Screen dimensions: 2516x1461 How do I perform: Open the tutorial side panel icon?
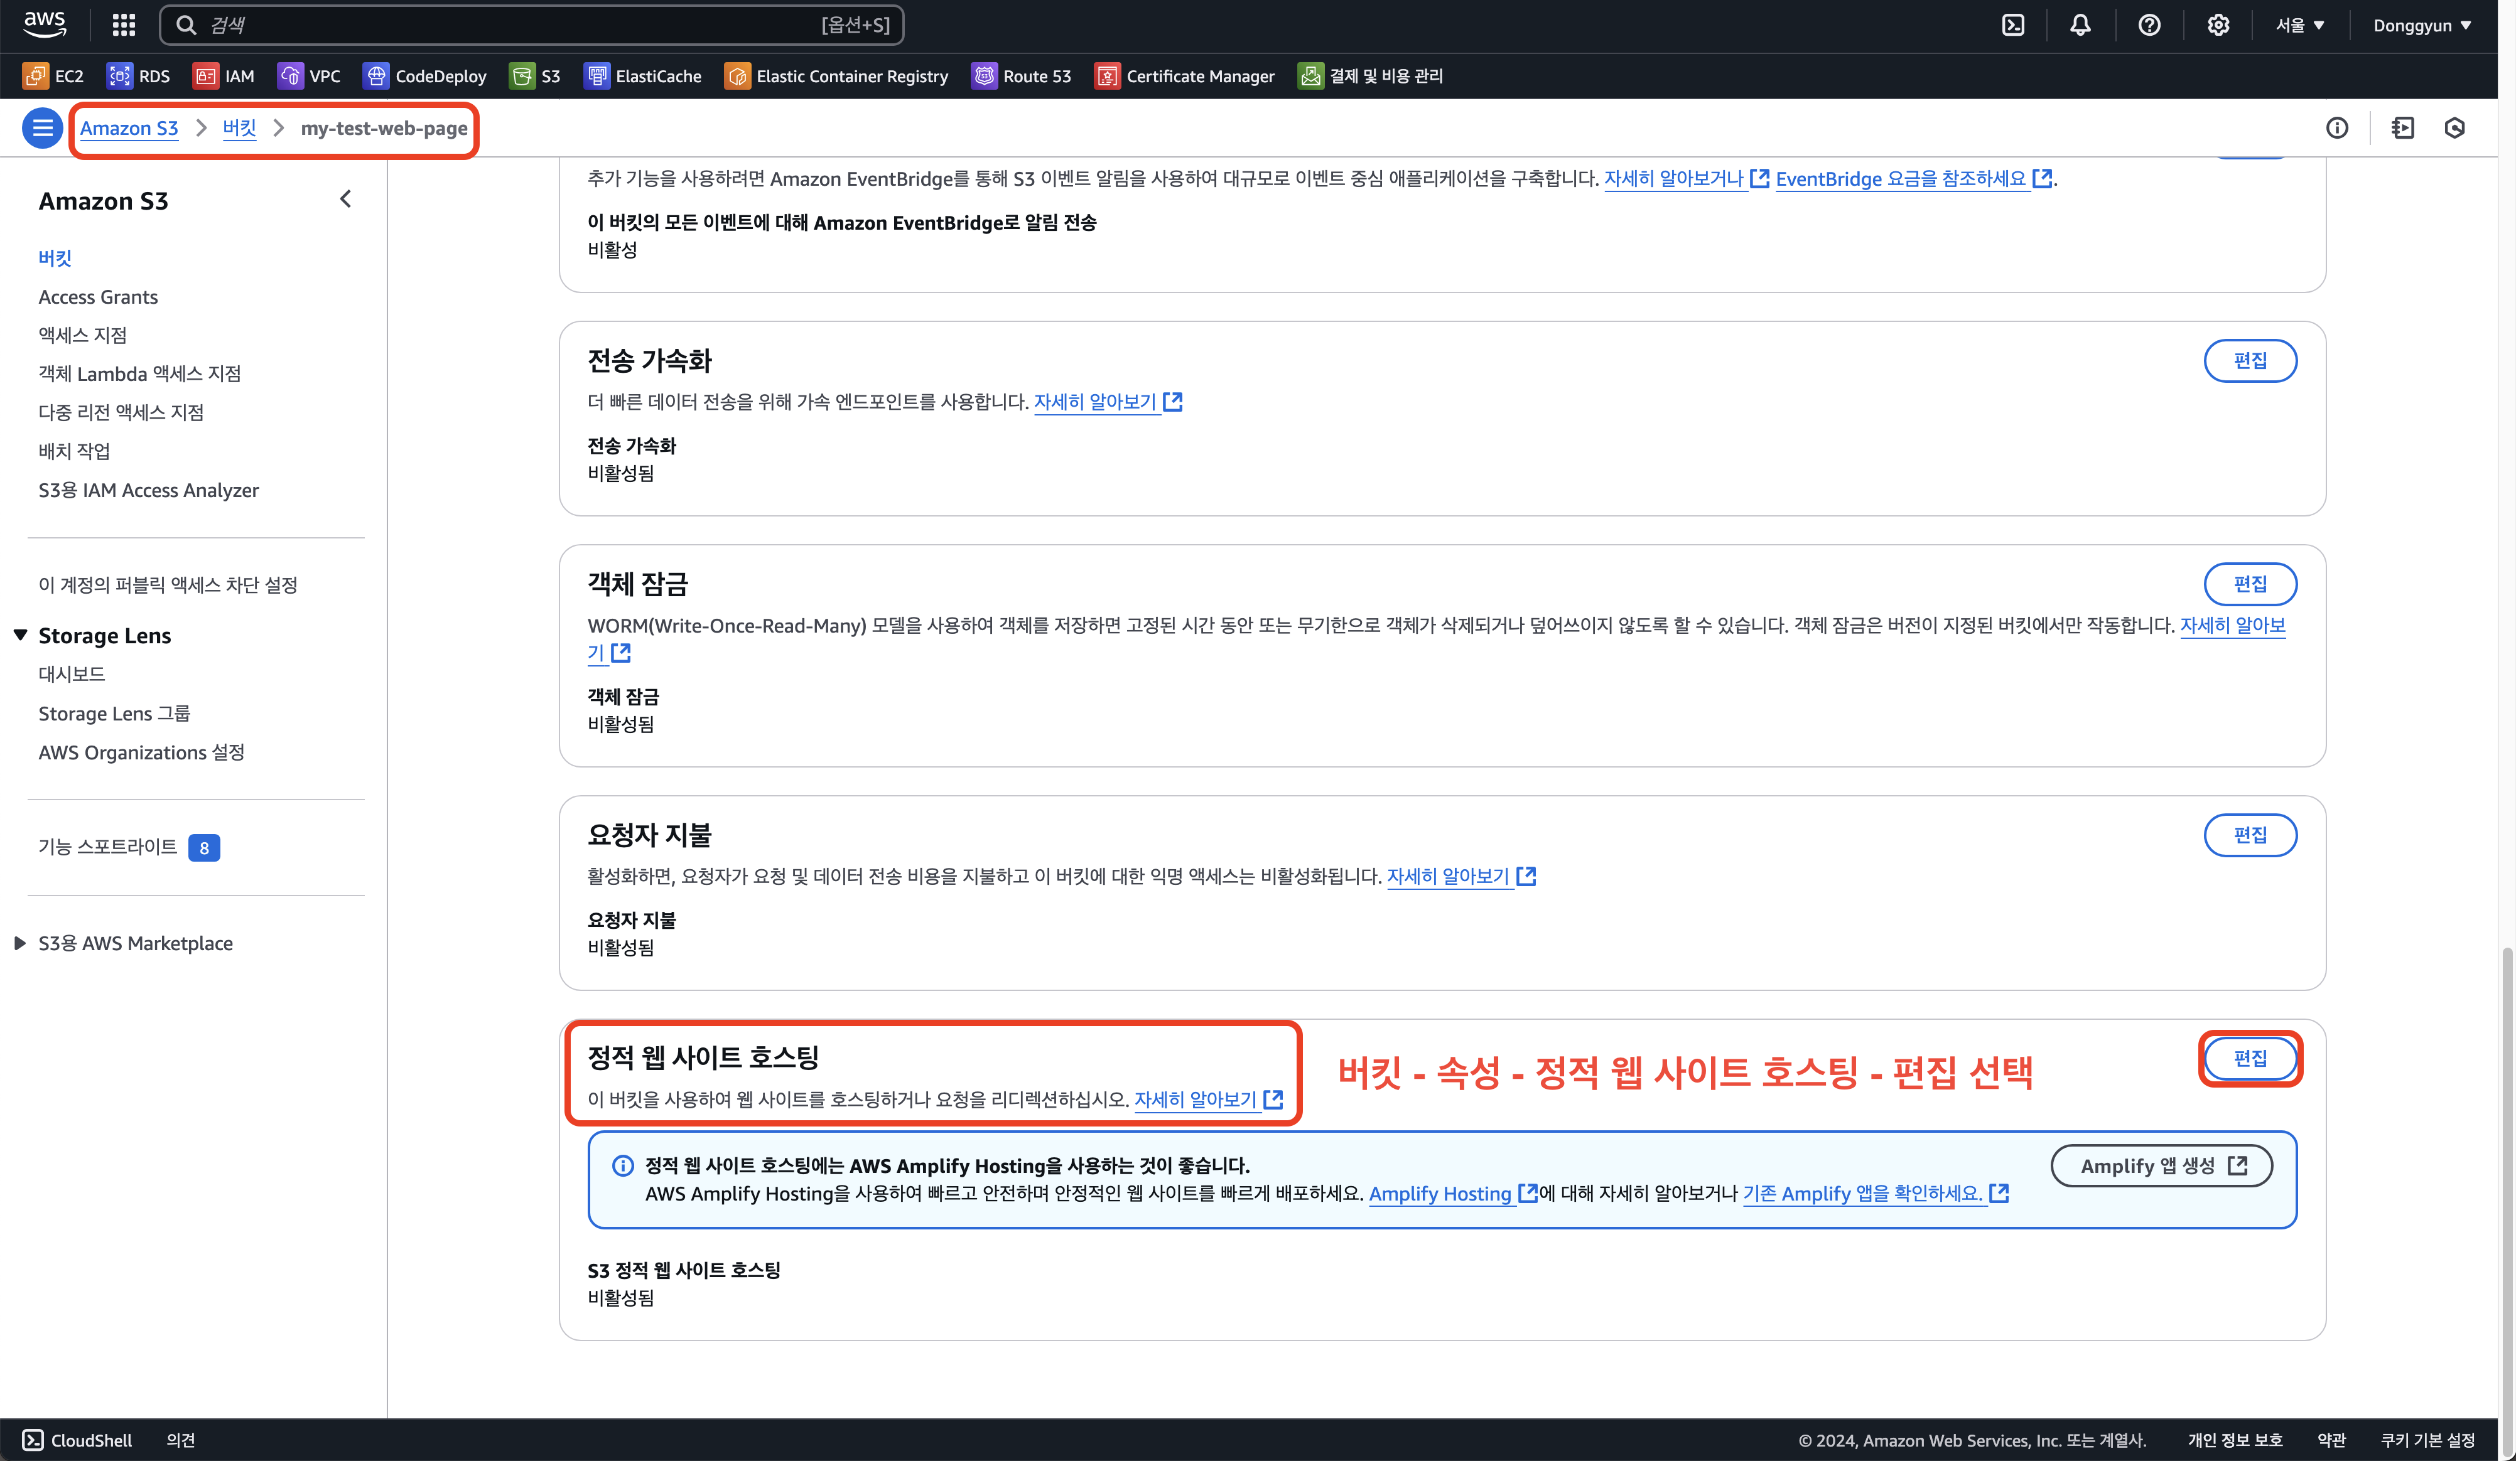2402,128
